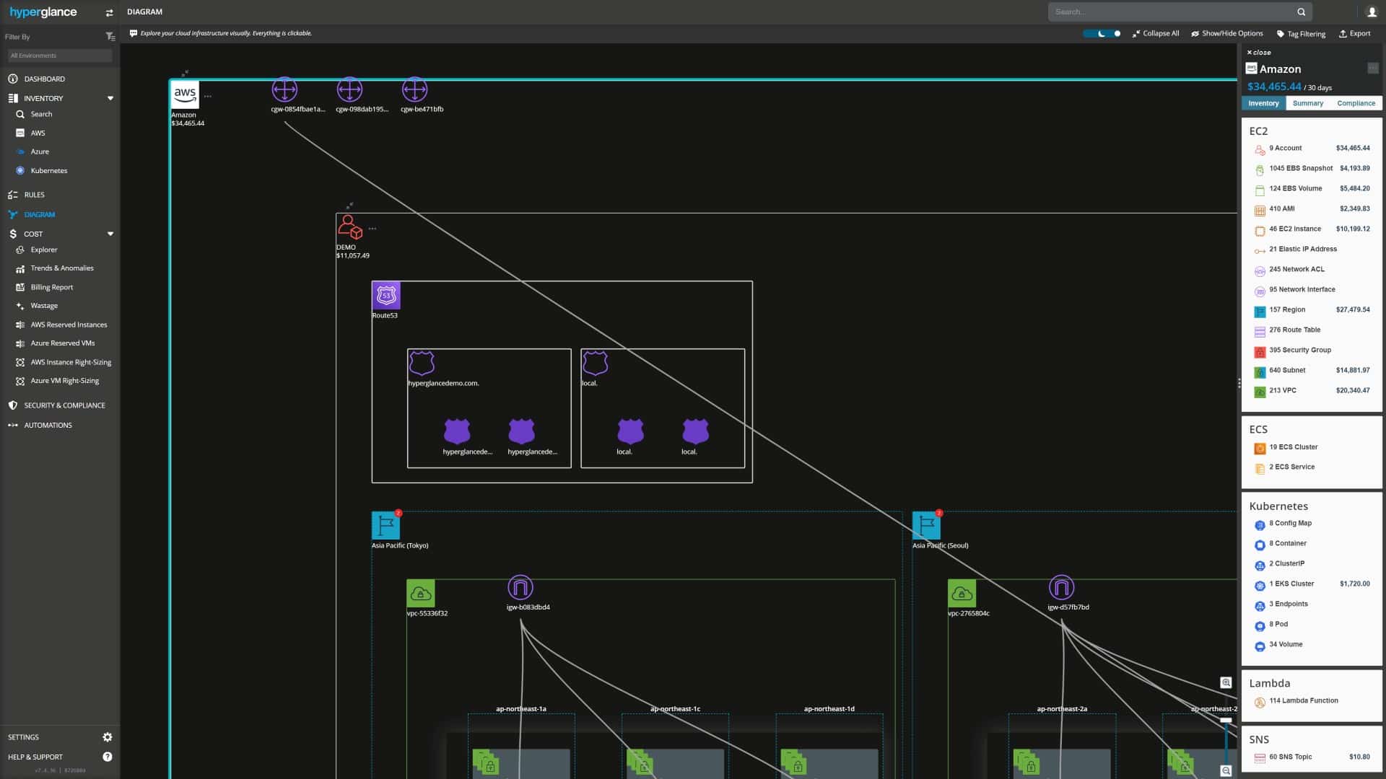Open Show/Hide Options
Screen dimensions: 1386x779
(x=1227, y=33)
